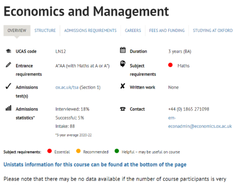The image size is (233, 185).
Task: Open the ox.ac.uk/tsa admissions test link
Action: [x=66, y=88]
